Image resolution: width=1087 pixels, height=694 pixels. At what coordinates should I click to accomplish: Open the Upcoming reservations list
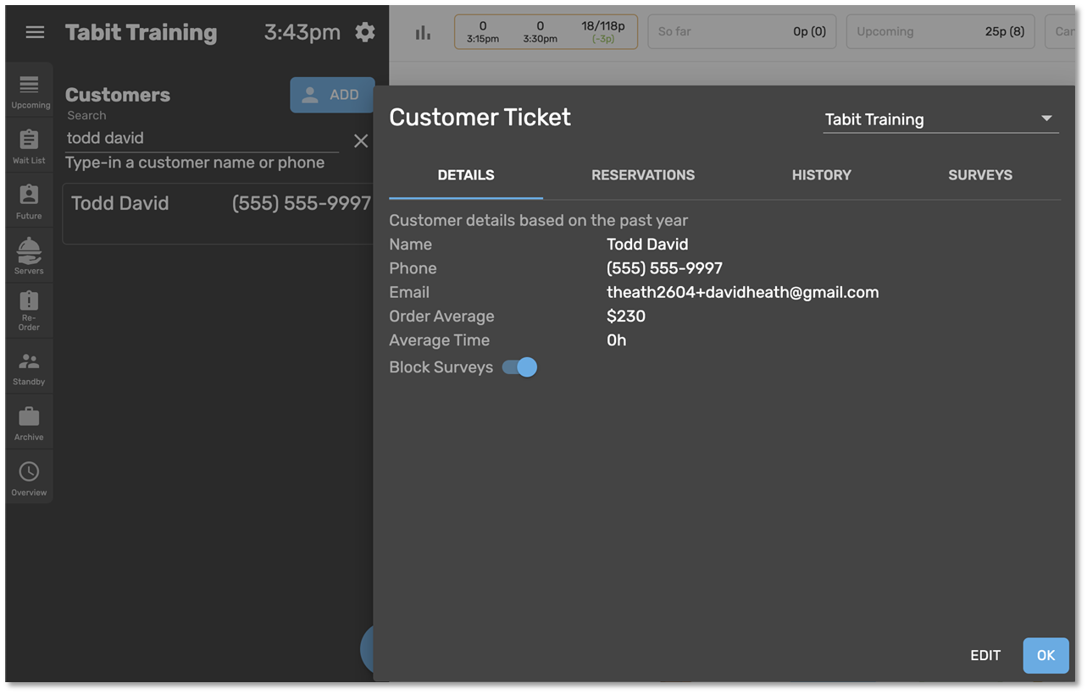pos(30,91)
